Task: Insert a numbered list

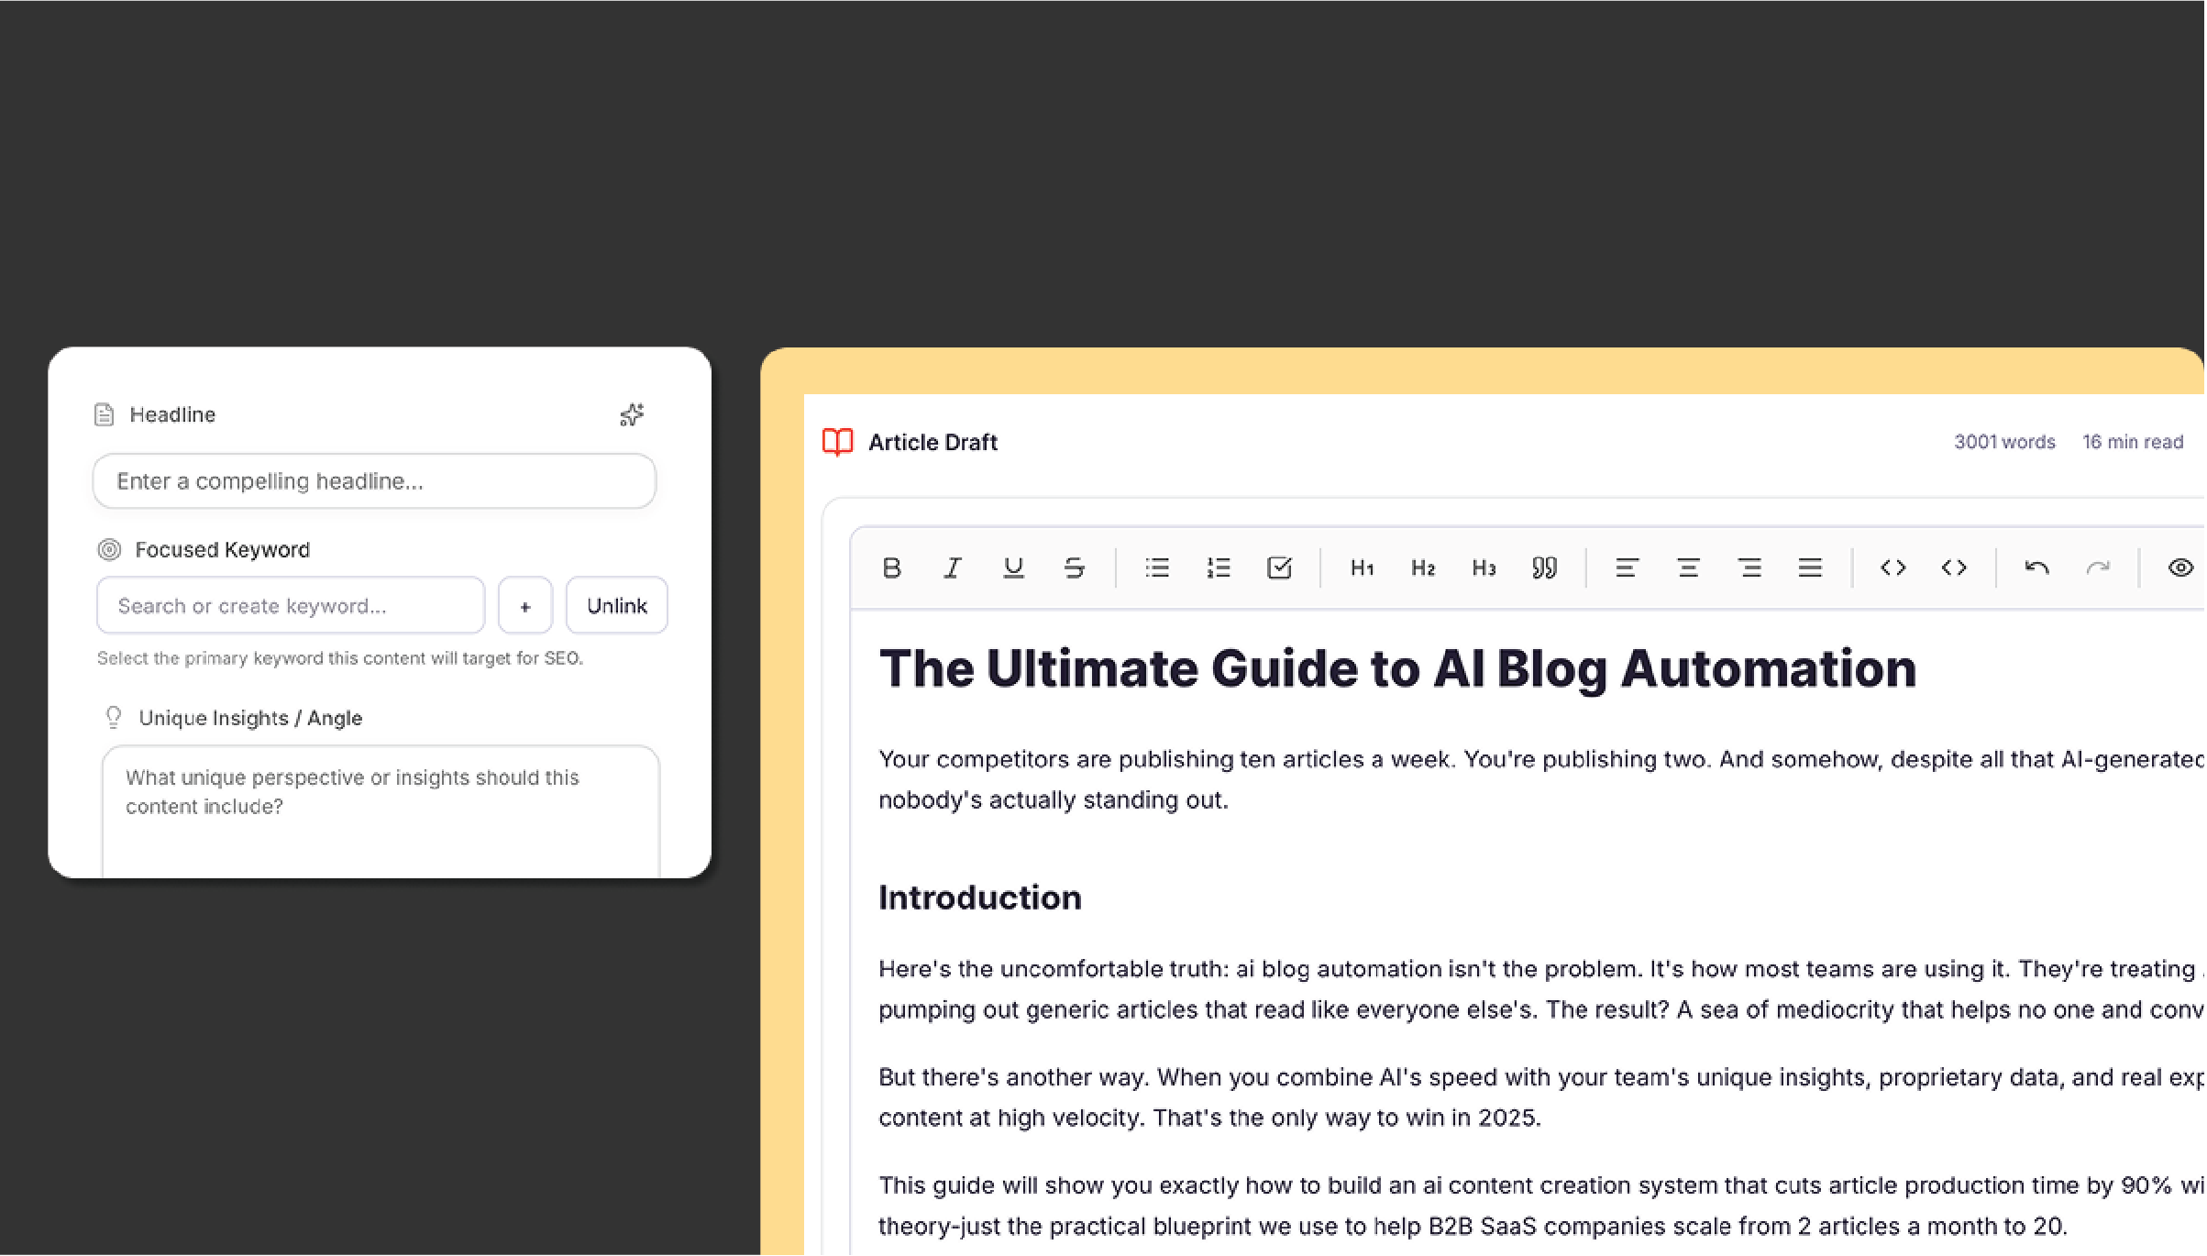Action: [x=1219, y=568]
